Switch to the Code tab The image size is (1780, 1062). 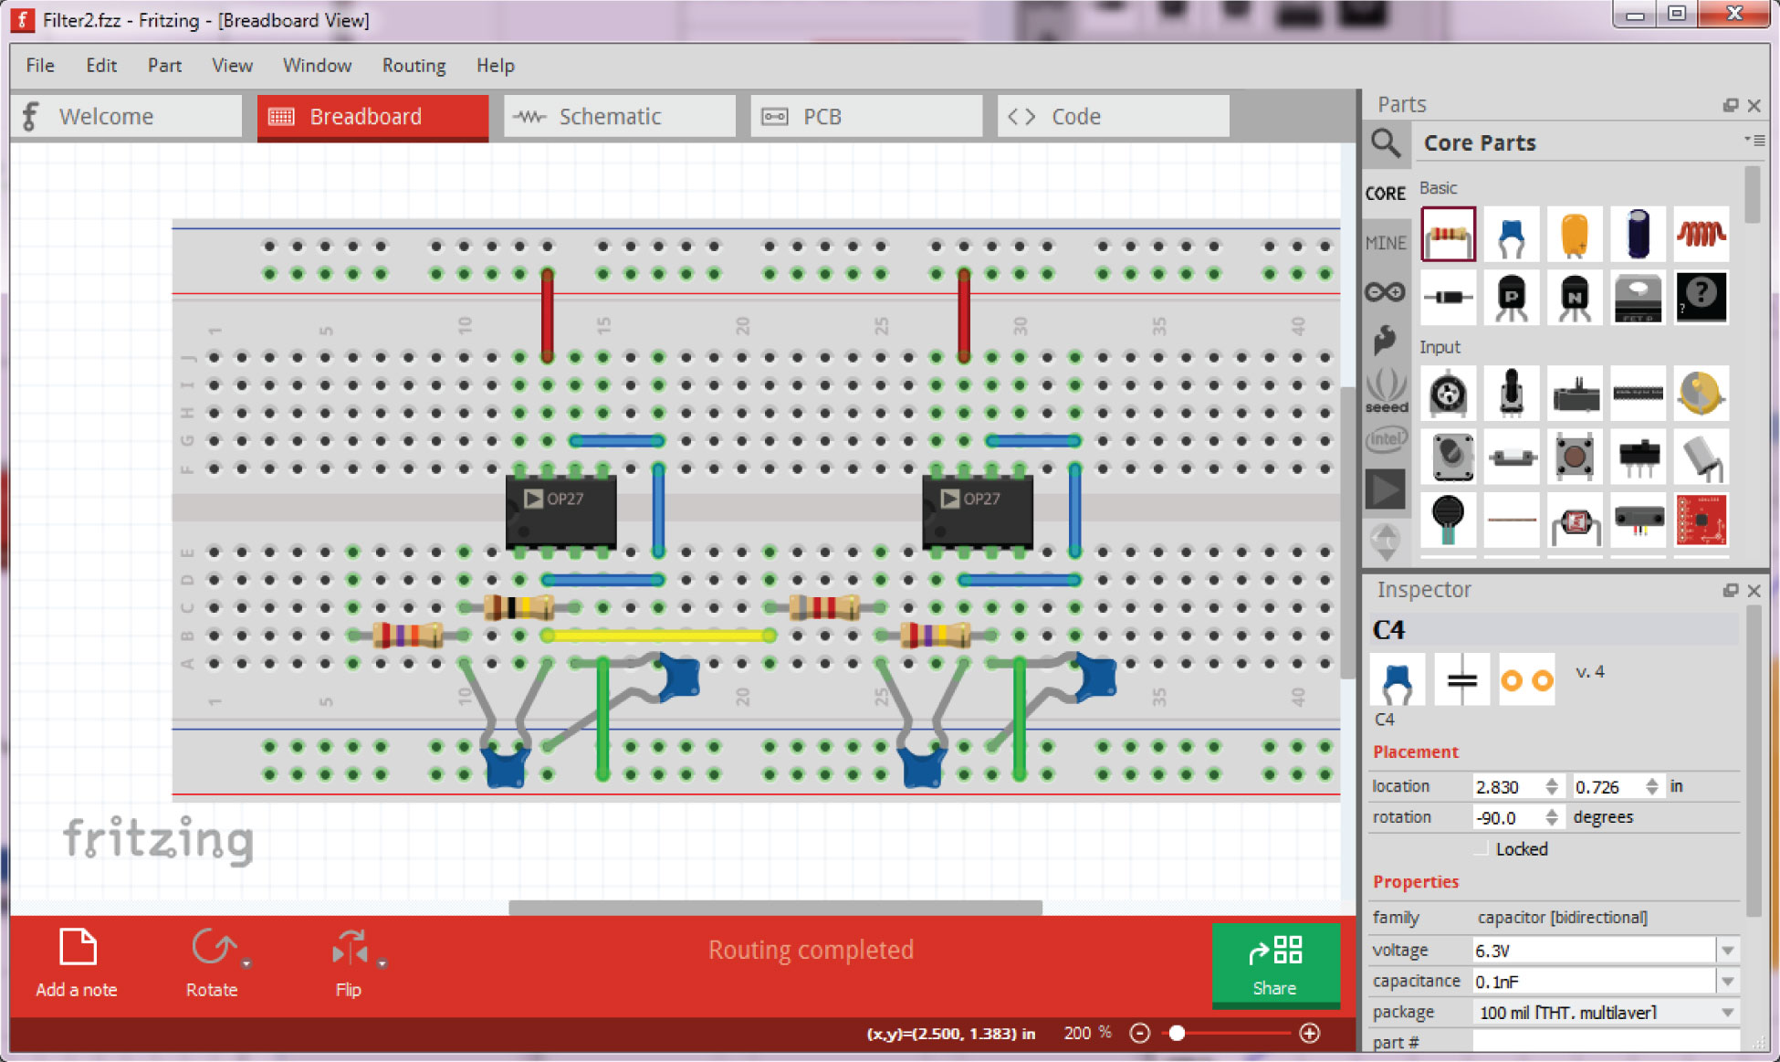coord(1114,117)
